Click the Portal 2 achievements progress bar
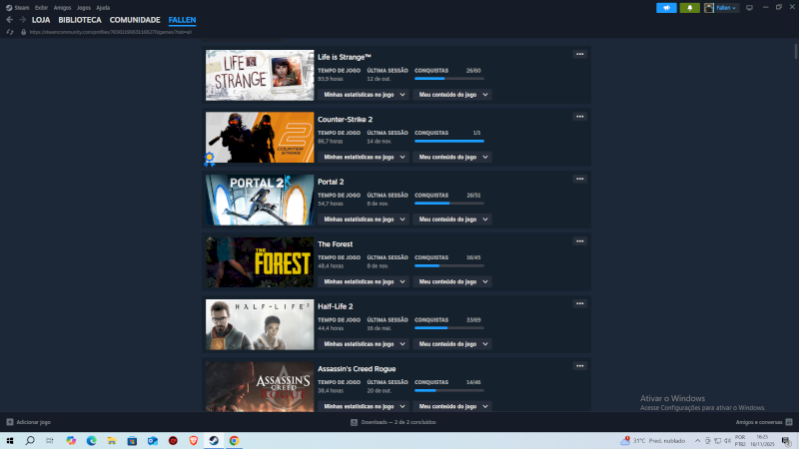 (448, 204)
